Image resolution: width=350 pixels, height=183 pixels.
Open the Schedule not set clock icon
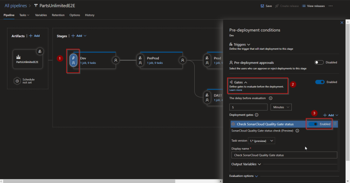17,81
